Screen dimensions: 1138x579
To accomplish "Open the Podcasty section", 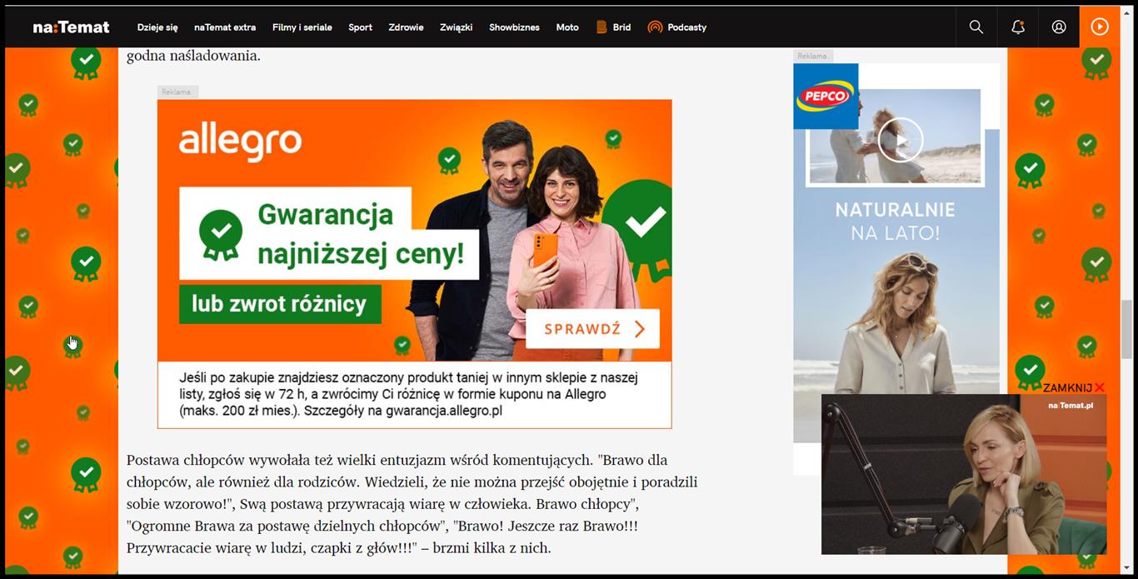I will click(686, 27).
